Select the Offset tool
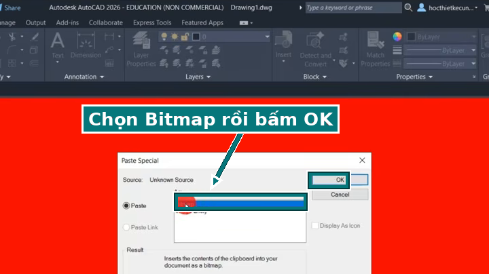This screenshot has height=274, width=489. tap(35, 63)
